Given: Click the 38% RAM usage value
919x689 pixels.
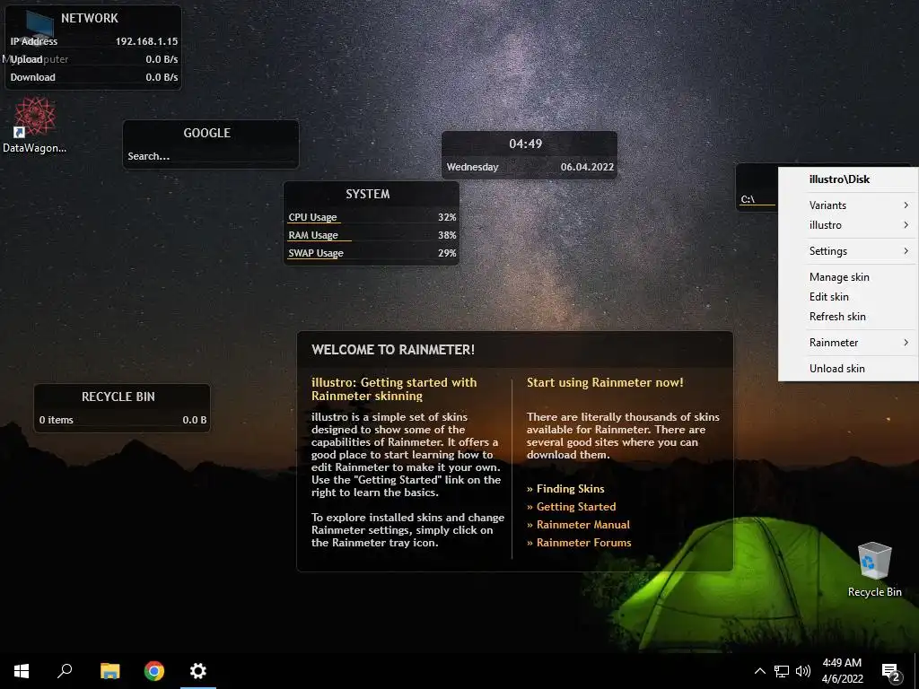Looking at the screenshot, I should pos(447,236).
